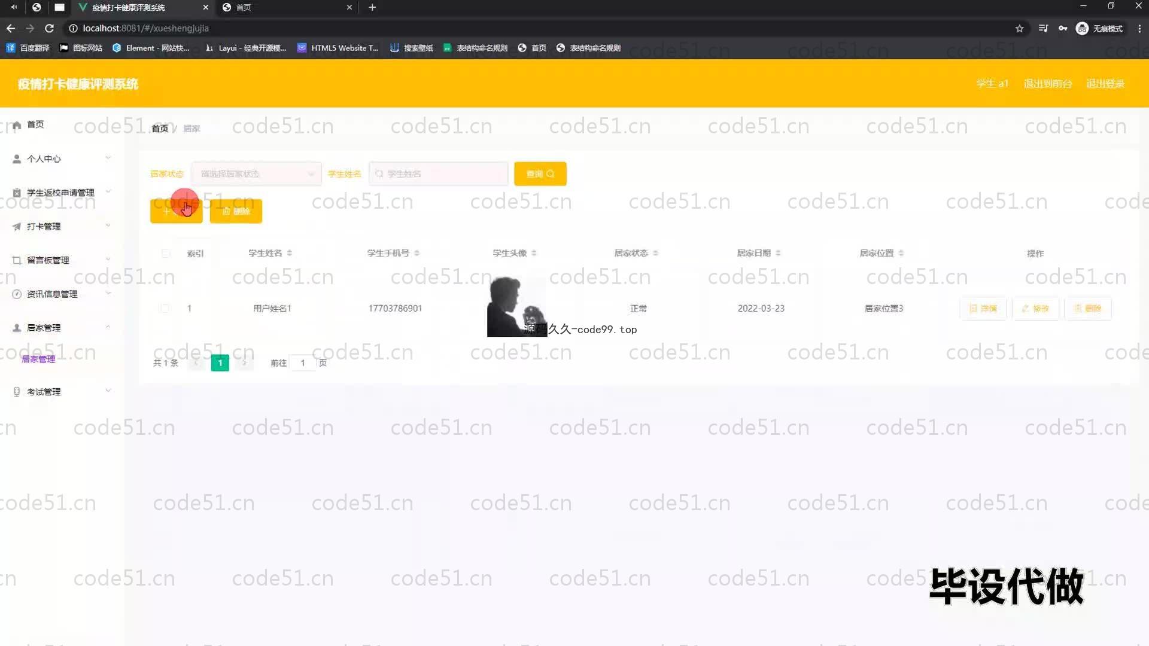
Task: Open the 图标网站 bookmark
Action: [81, 48]
